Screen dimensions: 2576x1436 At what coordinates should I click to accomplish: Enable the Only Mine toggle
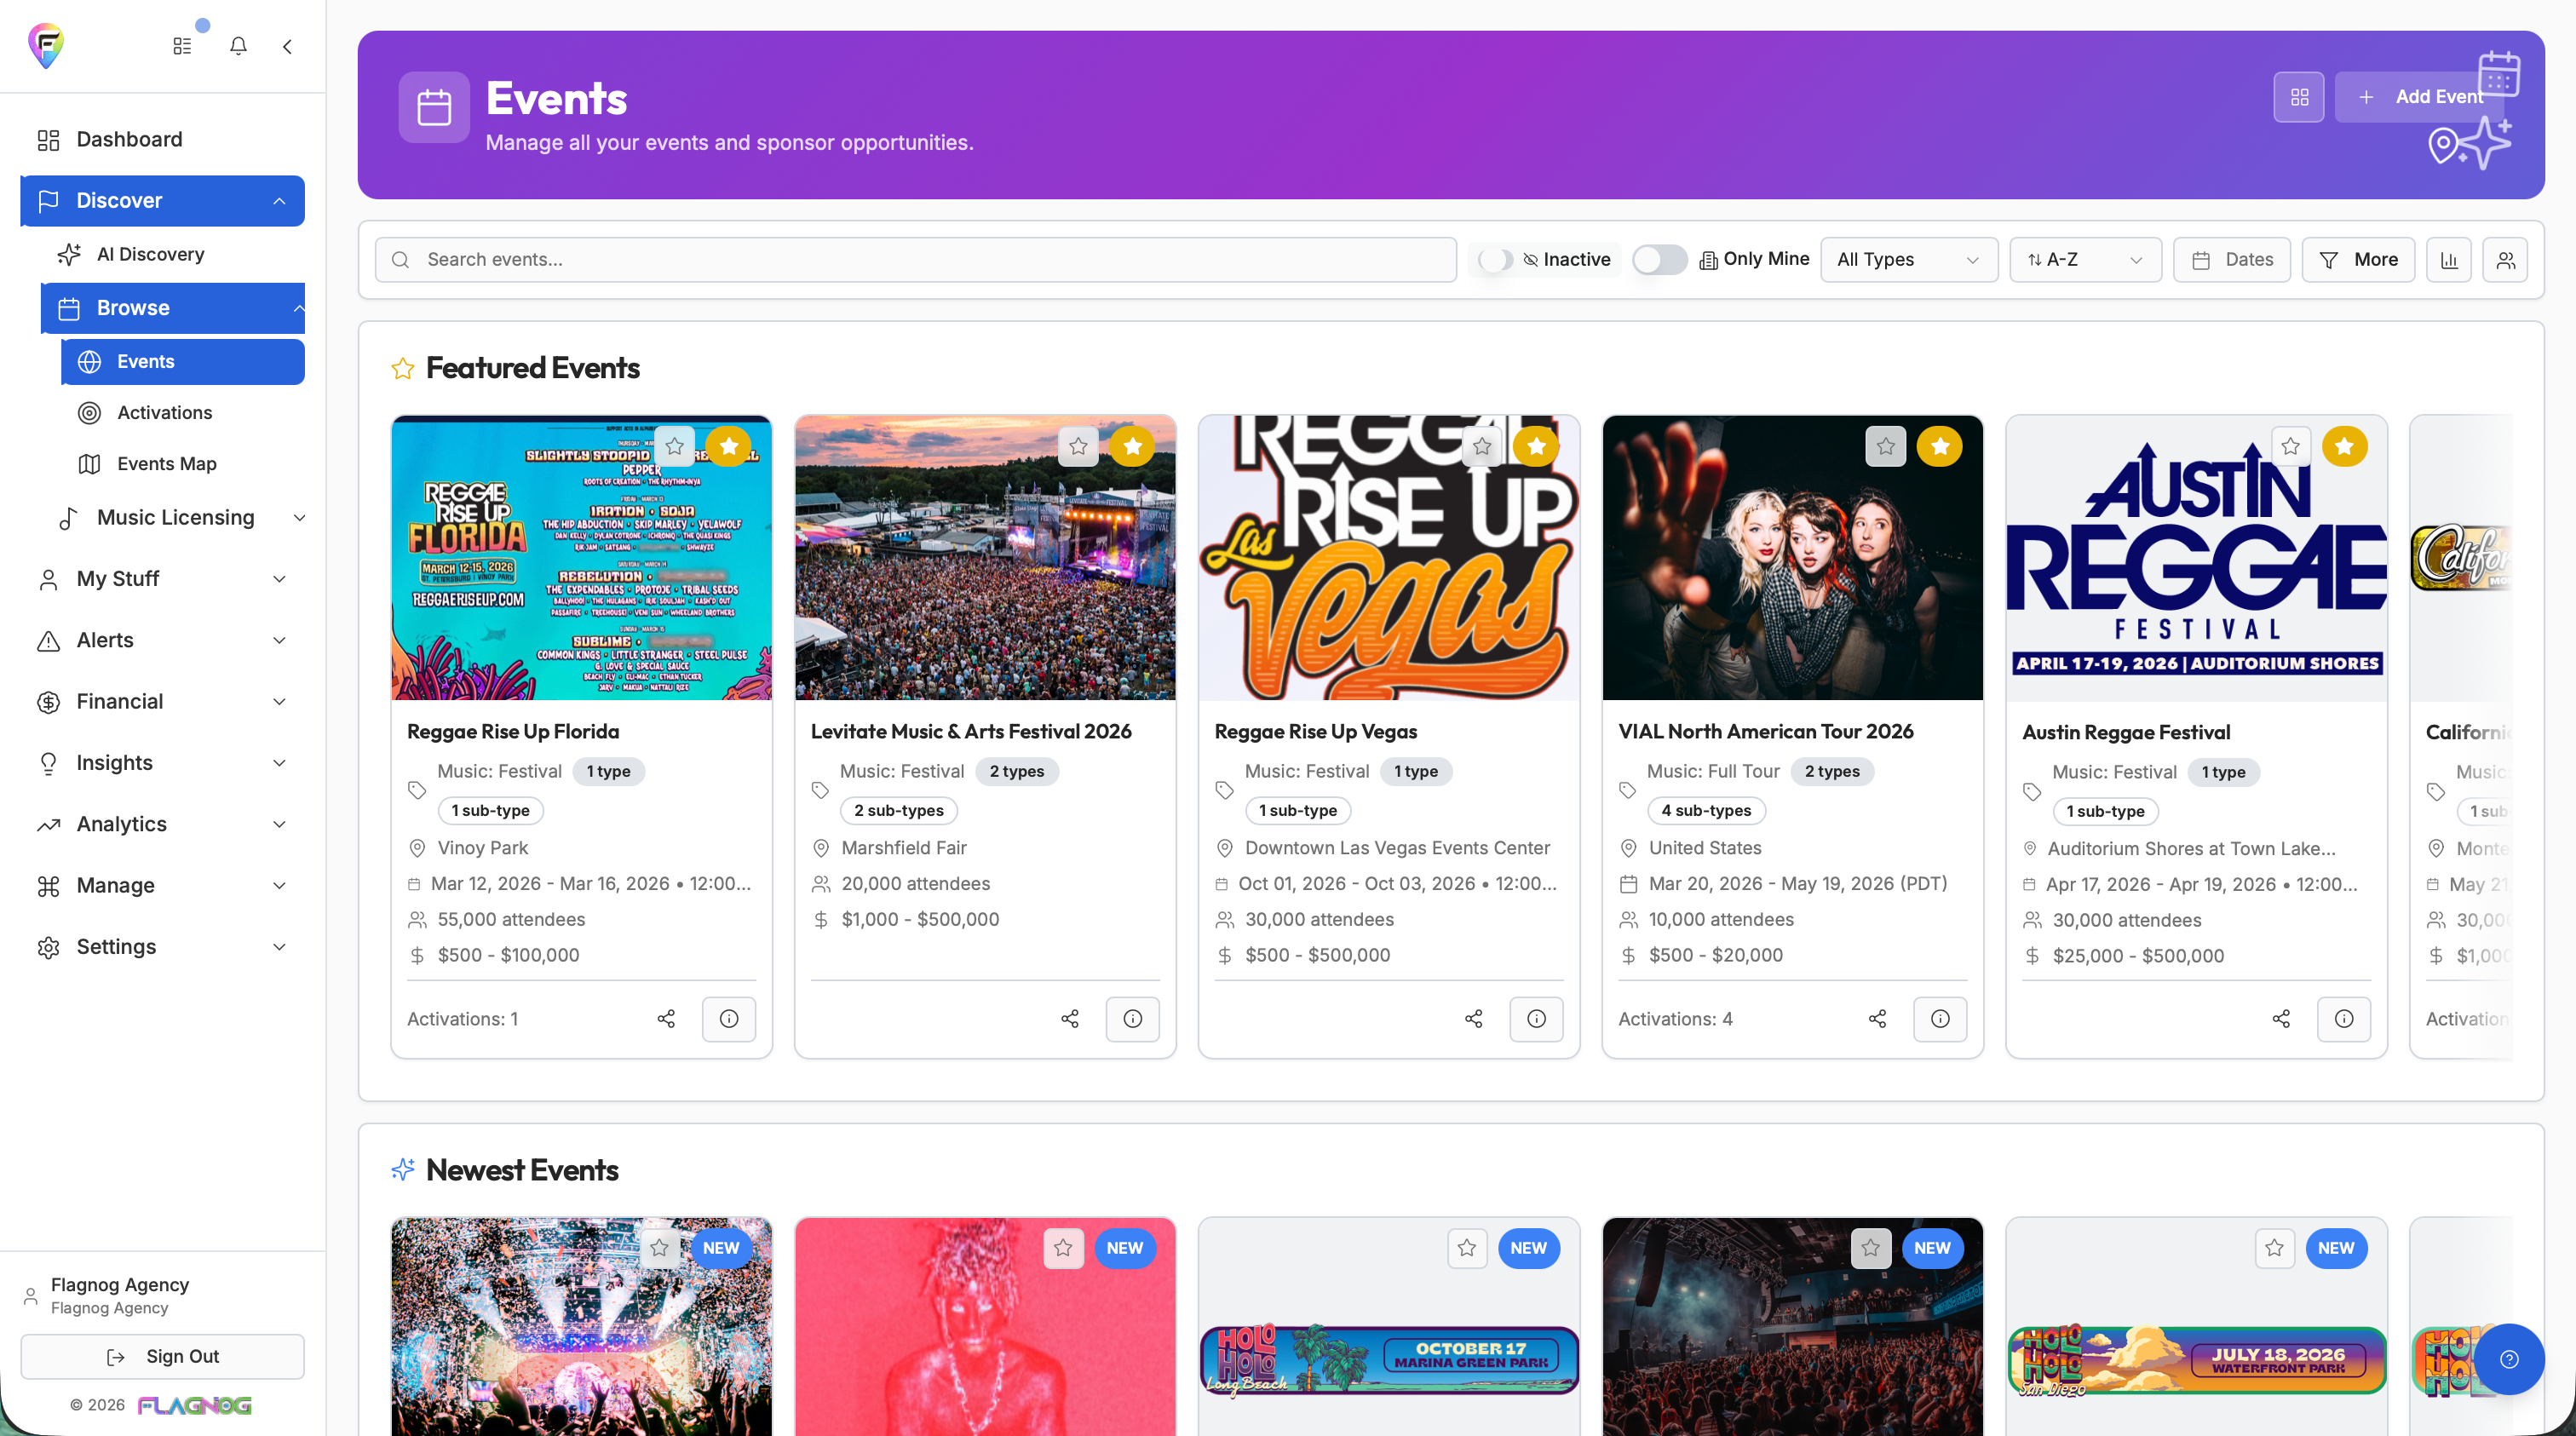[x=1659, y=260]
